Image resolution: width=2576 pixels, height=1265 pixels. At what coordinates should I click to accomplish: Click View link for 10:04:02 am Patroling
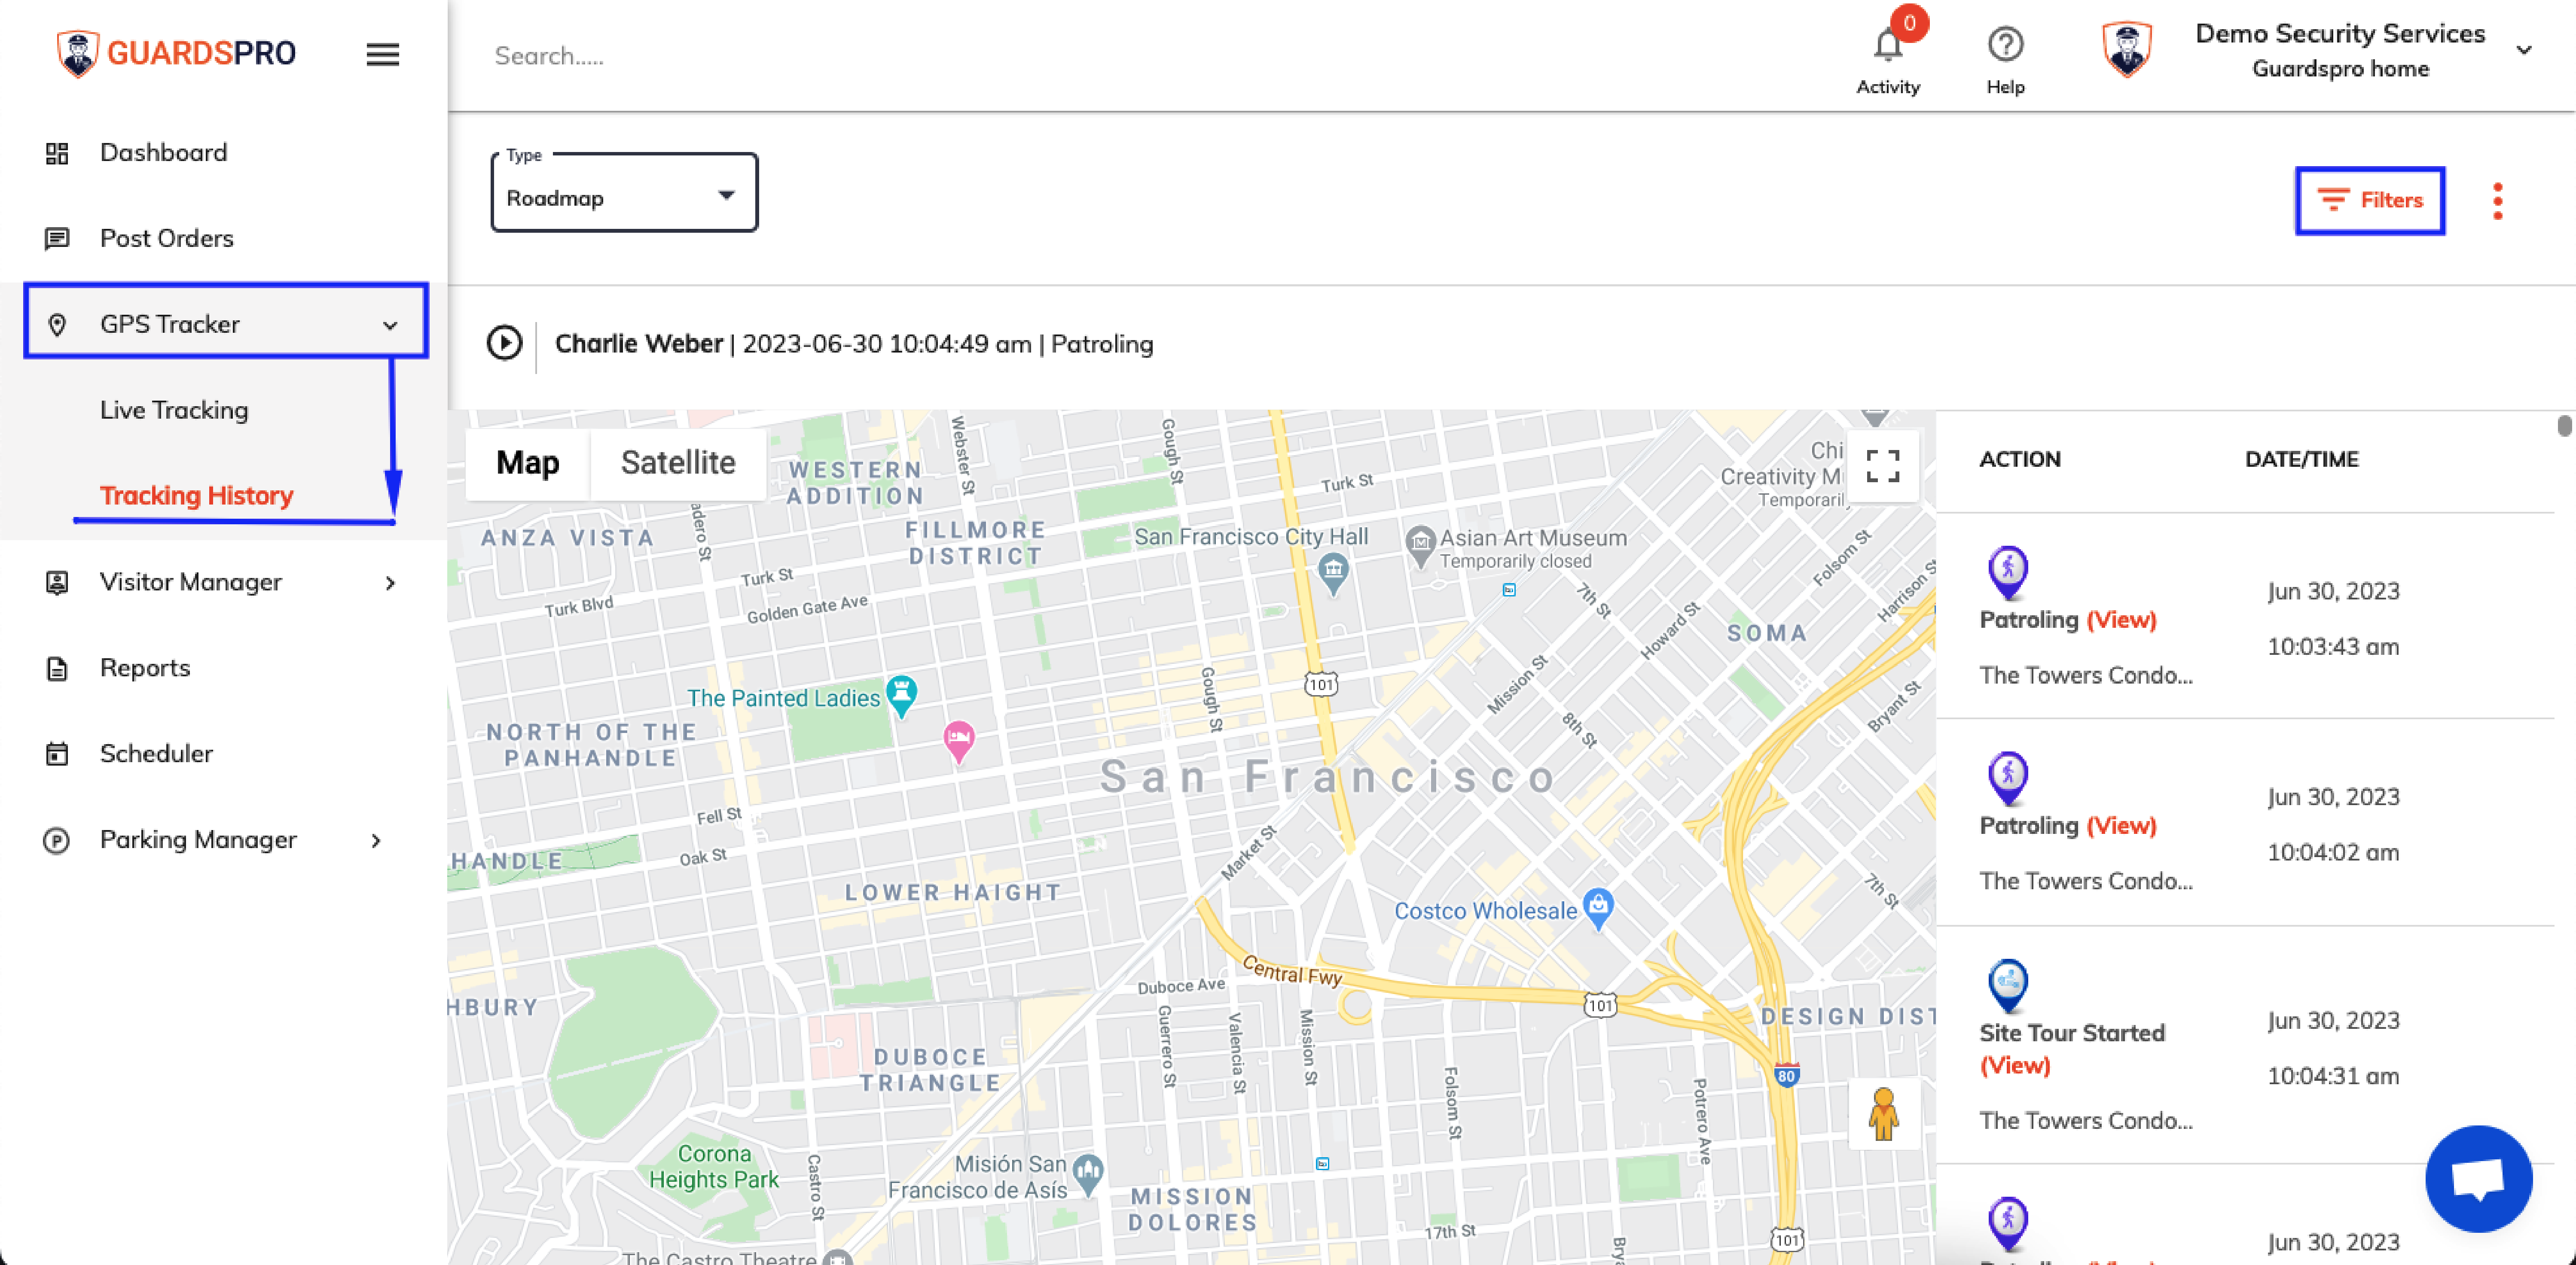2121,825
